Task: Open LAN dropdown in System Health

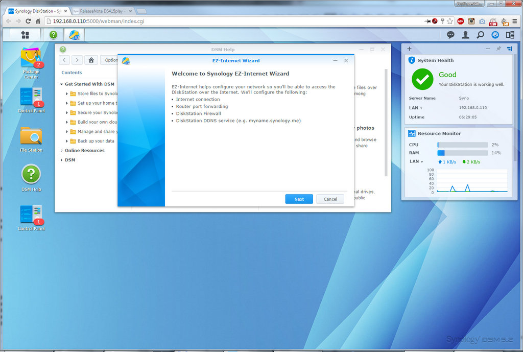Action: pyautogui.click(x=416, y=108)
